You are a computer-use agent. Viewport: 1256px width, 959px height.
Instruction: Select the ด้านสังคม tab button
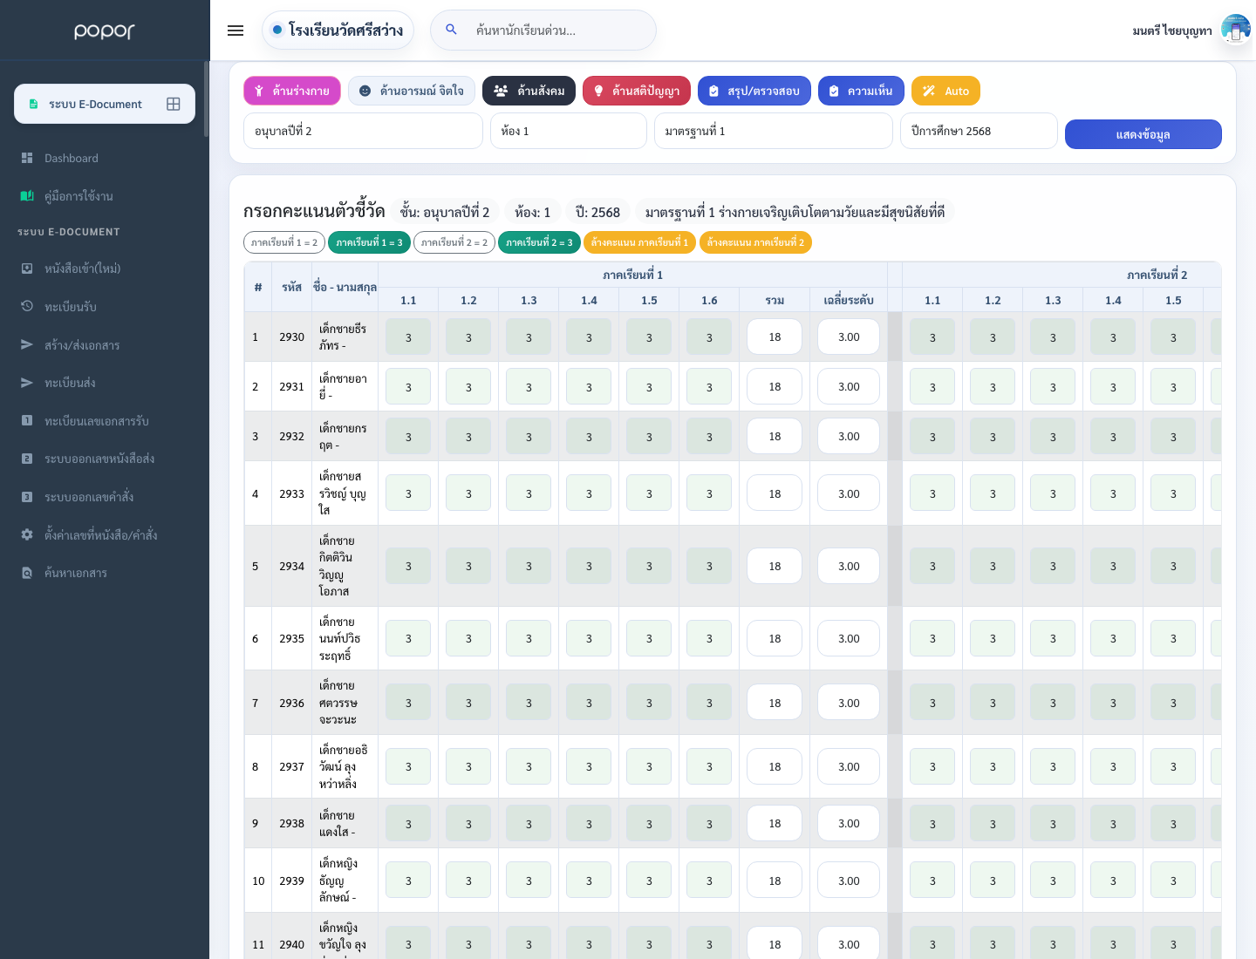click(529, 91)
